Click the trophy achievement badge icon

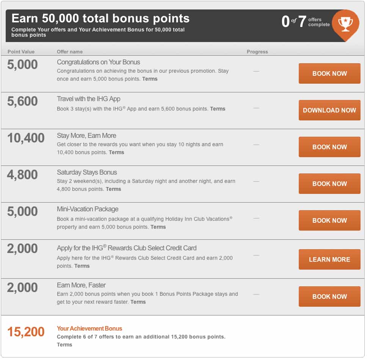(x=346, y=25)
